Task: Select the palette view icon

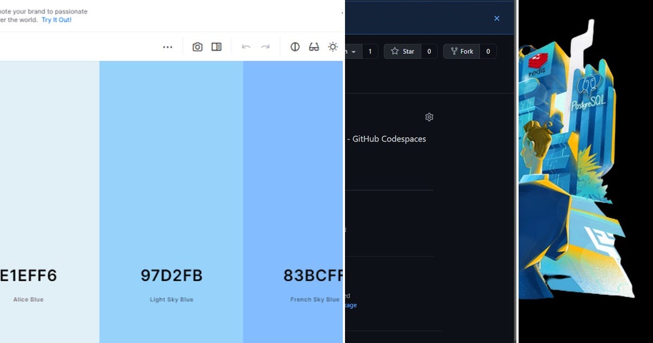Action: pyautogui.click(x=216, y=47)
